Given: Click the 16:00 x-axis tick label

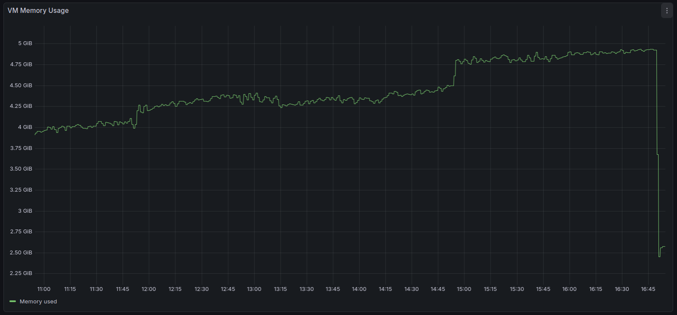Looking at the screenshot, I should coord(569,289).
